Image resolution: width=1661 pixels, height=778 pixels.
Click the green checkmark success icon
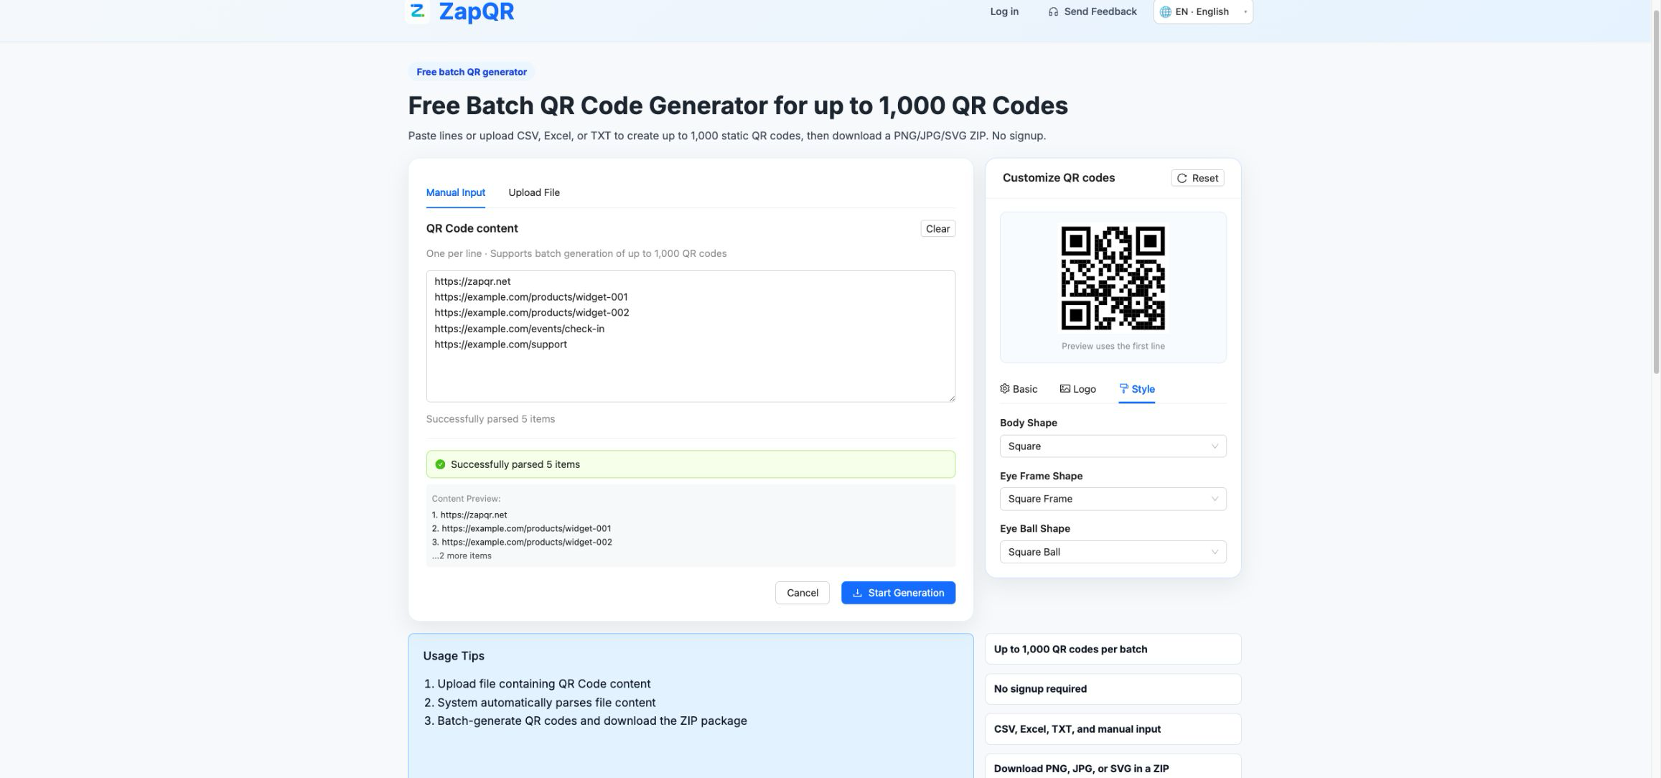[440, 464]
